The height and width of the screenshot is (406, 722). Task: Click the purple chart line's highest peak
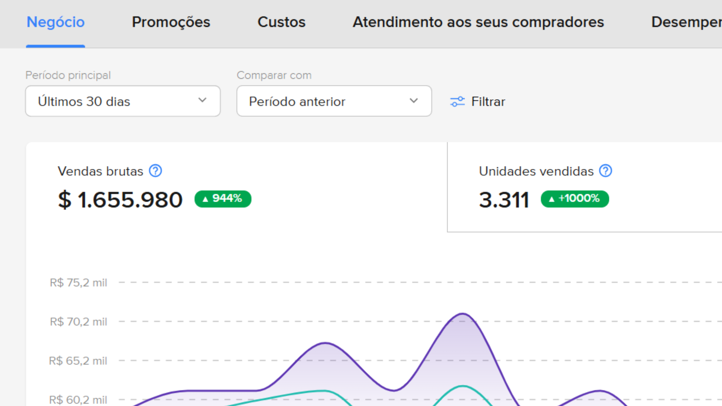(463, 314)
